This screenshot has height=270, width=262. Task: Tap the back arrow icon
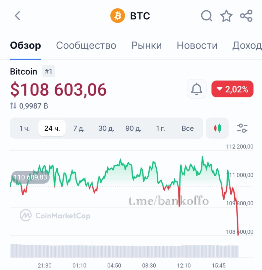coord(17,16)
